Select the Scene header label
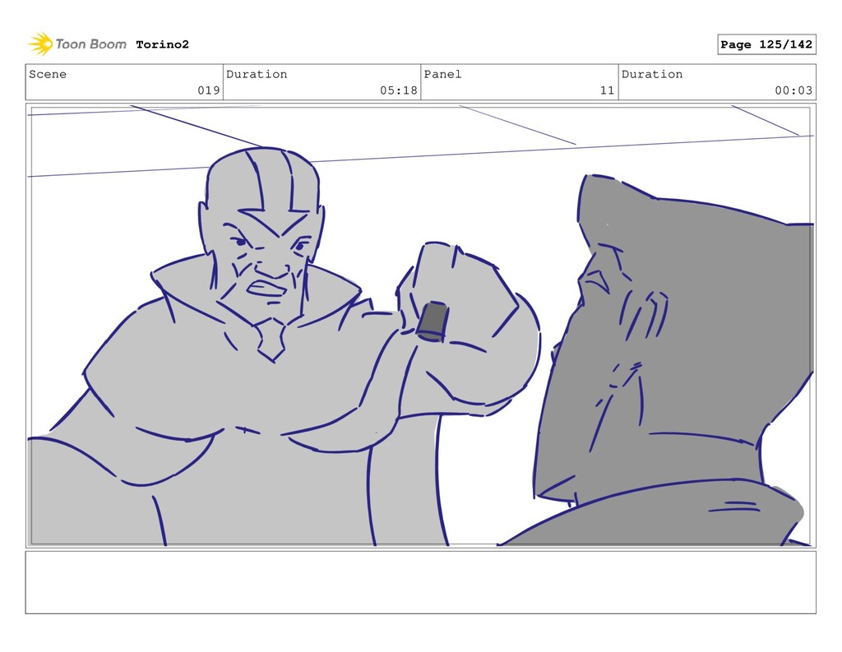Image resolution: width=842 pixels, height=652 pixels. [48, 74]
